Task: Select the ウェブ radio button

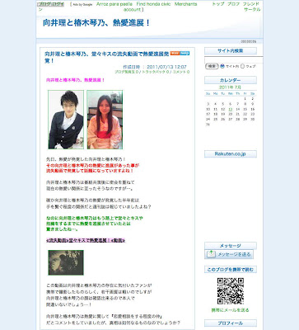Action: click(242, 66)
